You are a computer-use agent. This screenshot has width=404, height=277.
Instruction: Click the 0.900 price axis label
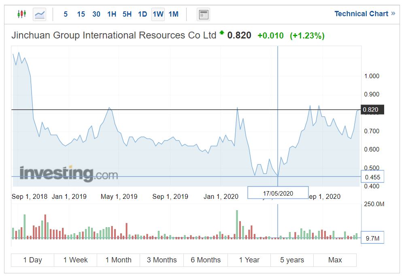click(x=372, y=94)
